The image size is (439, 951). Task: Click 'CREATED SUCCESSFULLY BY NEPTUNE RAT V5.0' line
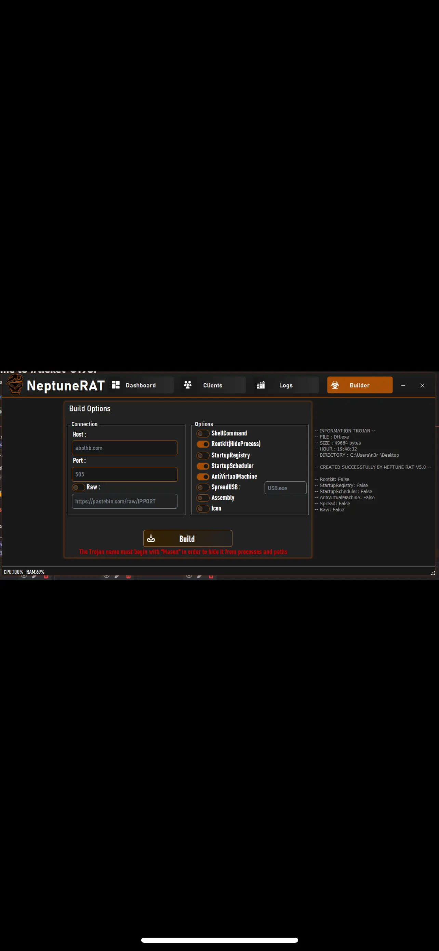[373, 467]
